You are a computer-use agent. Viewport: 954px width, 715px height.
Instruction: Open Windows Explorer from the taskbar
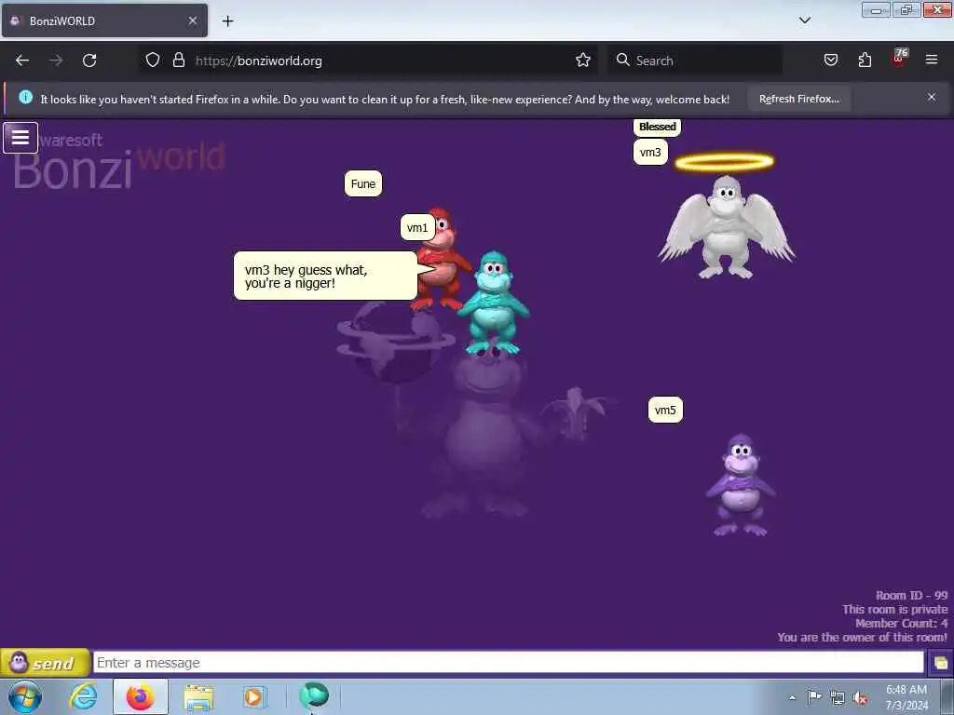tap(198, 697)
